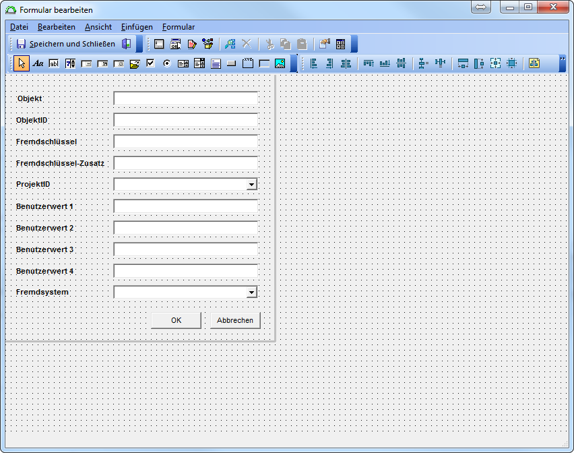Click the grey X delete icon
The height and width of the screenshot is (453, 574).
(x=247, y=44)
